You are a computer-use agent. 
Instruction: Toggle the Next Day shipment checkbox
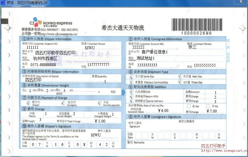180,76
